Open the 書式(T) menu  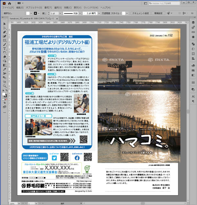[x=48, y=8]
